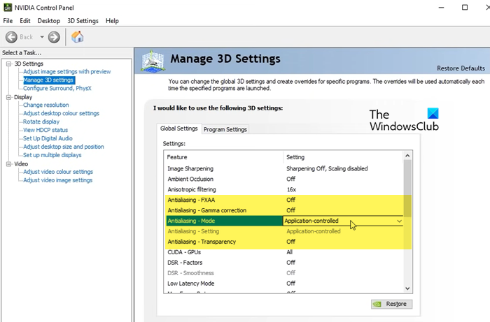Open the Change resolution page
The image size is (490, 322).
coord(46,105)
